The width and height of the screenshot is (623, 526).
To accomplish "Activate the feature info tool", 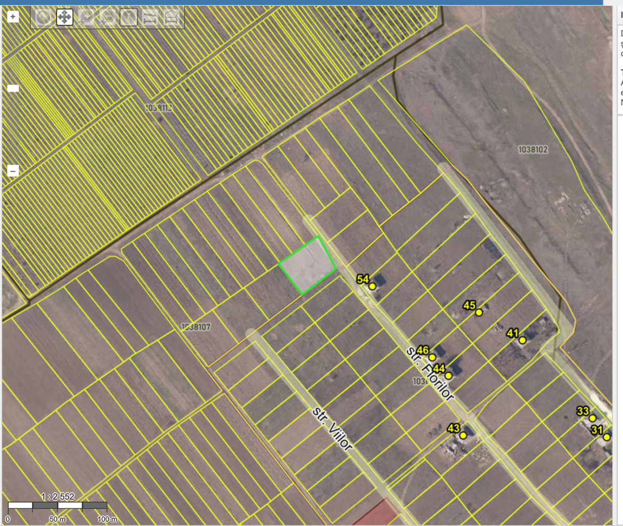I will (128, 18).
